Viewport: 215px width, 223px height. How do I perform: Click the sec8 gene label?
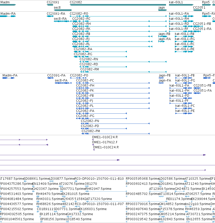click(x=57, y=8)
